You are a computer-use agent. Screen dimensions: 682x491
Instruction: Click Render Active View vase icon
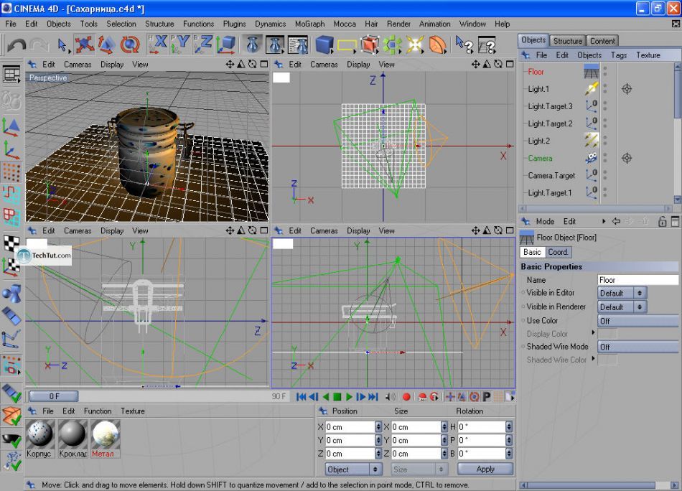pyautogui.click(x=252, y=45)
